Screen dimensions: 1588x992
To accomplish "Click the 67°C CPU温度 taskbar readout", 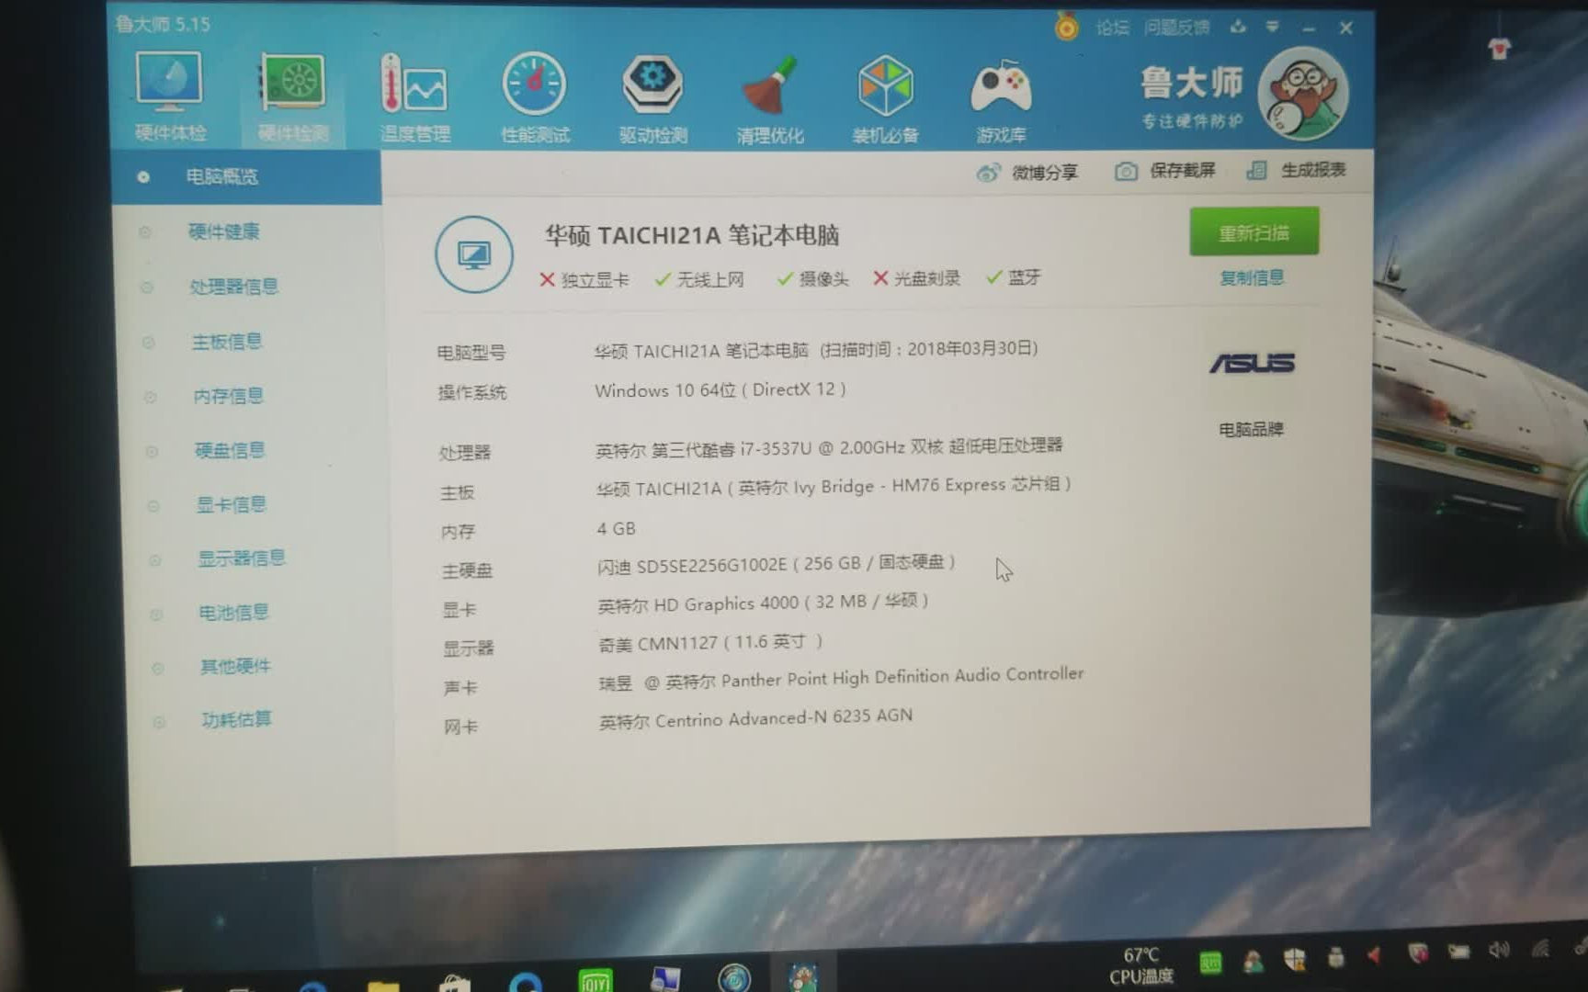I will [x=1141, y=966].
